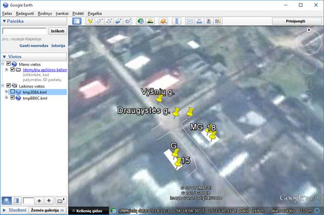Click the street view pegman
The height and width of the screenshot is (215, 324).
click(x=309, y=84)
